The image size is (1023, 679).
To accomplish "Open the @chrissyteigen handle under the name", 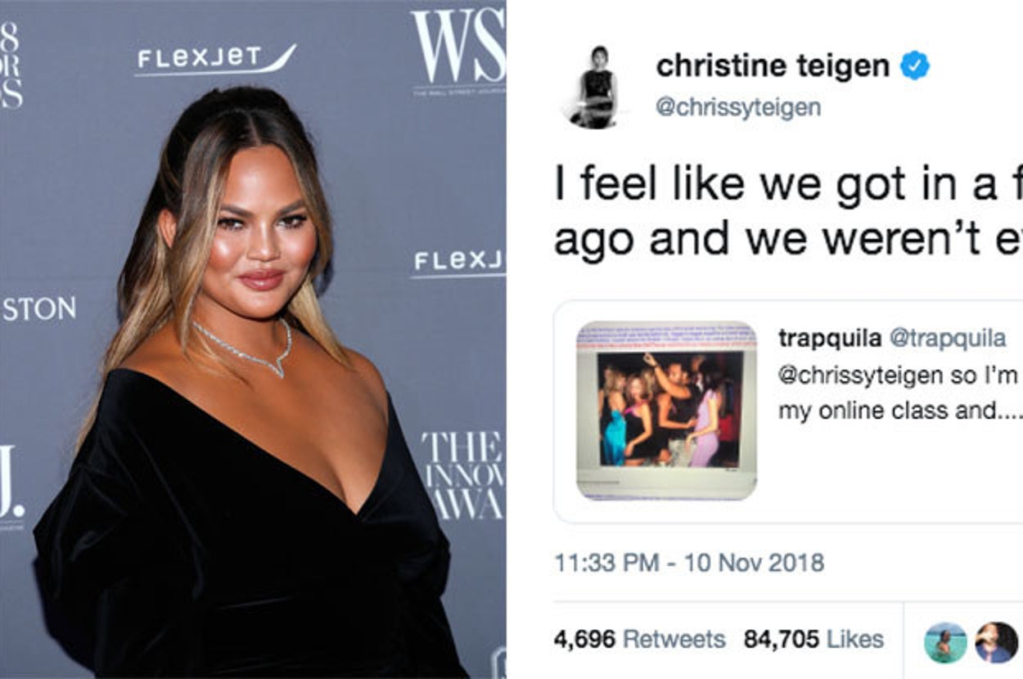I will (738, 107).
